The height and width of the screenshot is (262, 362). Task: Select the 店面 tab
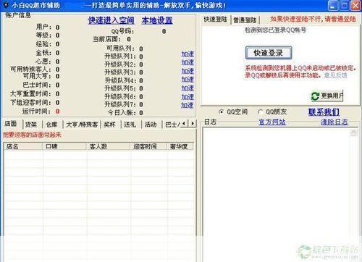pyautogui.click(x=11, y=124)
